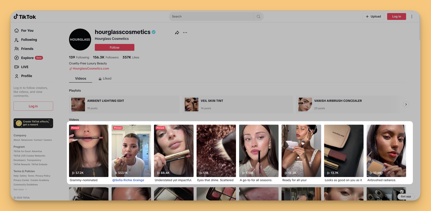Viewport: 431px width, 211px height.
Task: Open Developers footer link
Action: [20, 160]
